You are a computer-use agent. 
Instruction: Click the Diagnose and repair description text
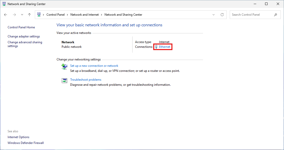(x=120, y=85)
